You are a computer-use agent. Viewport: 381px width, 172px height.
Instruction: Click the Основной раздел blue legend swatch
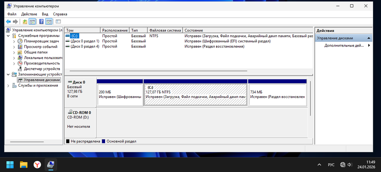[104, 141]
